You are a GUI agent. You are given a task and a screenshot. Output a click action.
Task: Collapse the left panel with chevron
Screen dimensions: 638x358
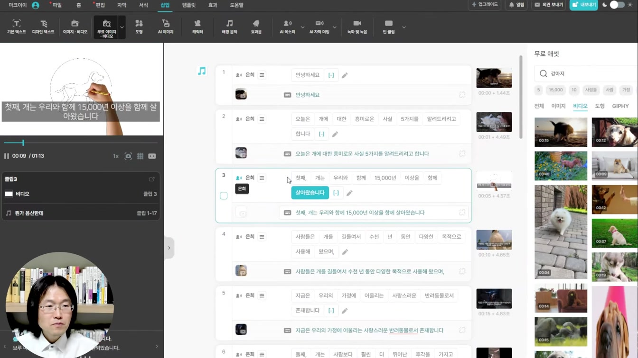tap(169, 248)
